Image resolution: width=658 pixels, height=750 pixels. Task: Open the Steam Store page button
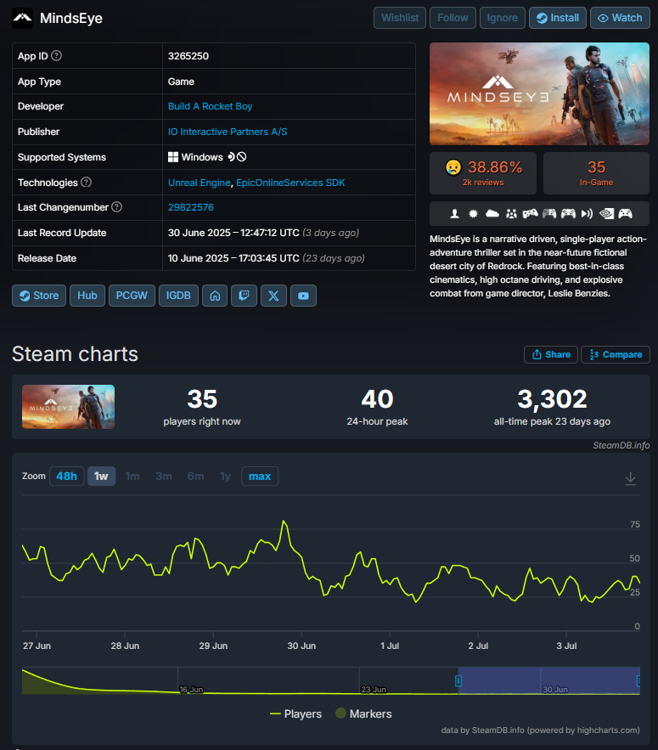pos(39,296)
